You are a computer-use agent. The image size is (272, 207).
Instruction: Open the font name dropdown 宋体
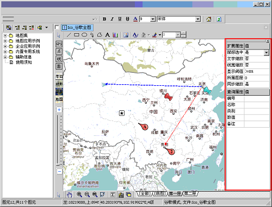point(198,19)
